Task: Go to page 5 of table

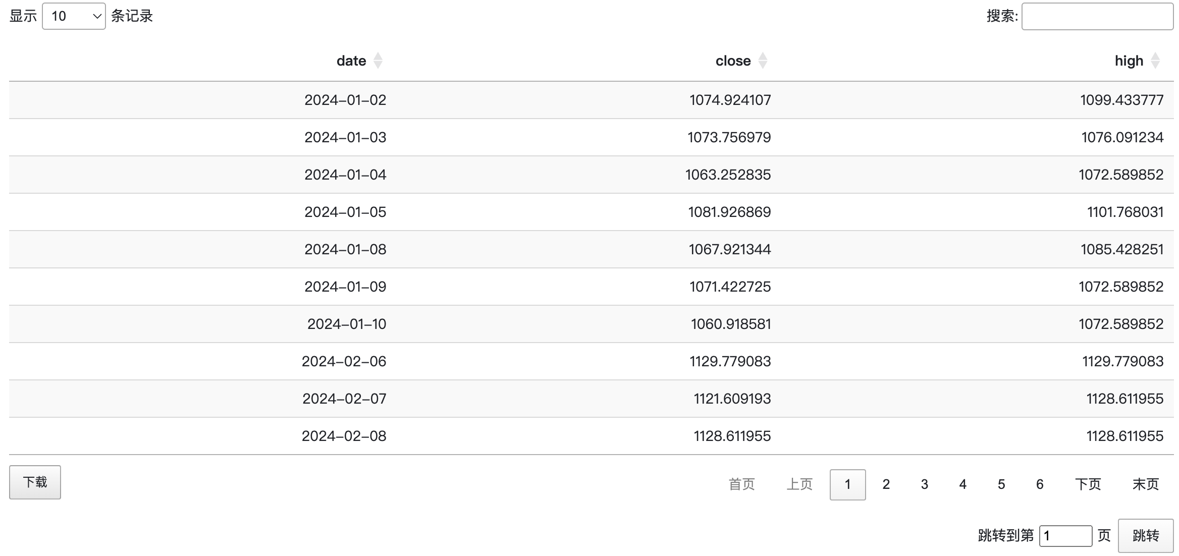Action: pyautogui.click(x=1001, y=484)
